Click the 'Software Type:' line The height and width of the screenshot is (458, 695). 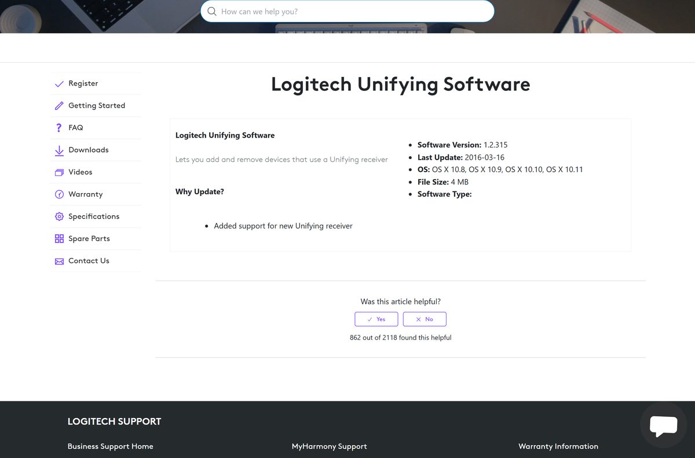coord(444,194)
